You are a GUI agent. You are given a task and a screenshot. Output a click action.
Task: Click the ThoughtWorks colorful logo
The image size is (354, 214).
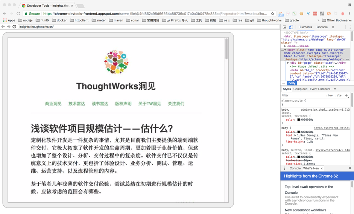tap(116, 62)
